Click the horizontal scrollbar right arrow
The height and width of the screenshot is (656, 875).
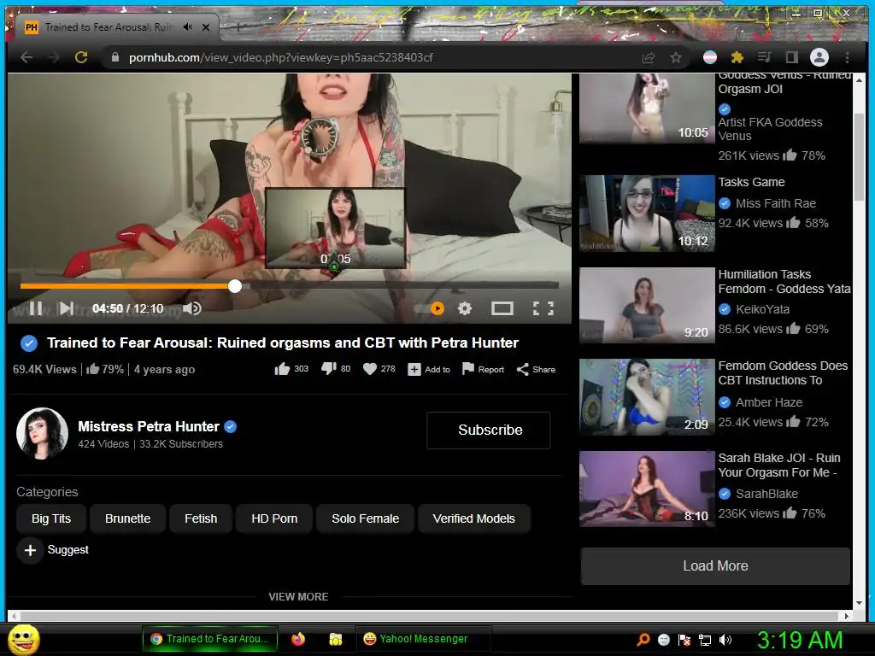coord(847,617)
